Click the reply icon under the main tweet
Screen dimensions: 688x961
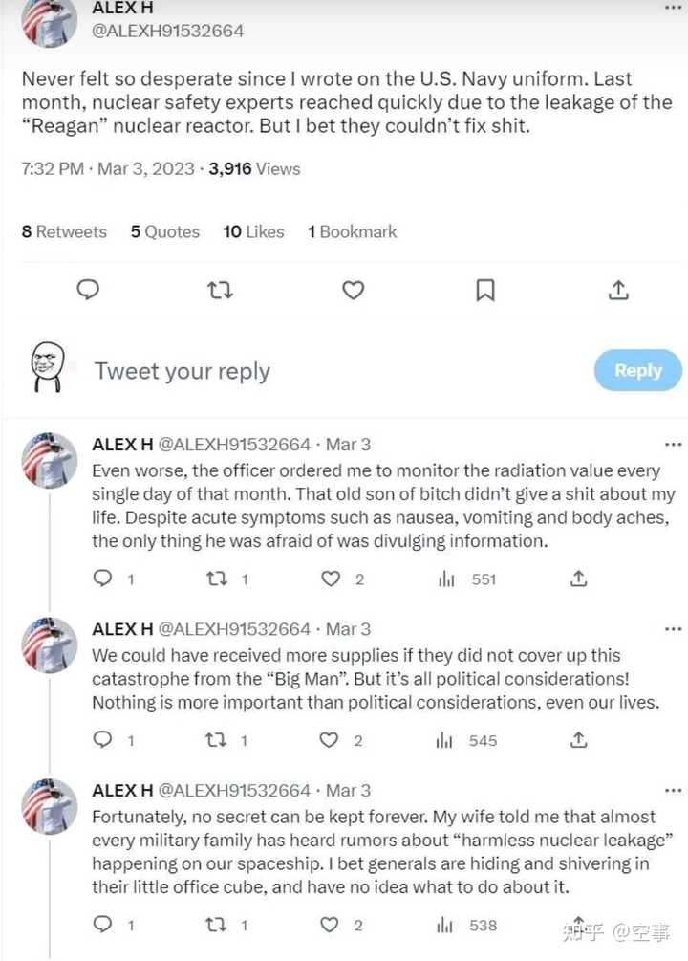(x=88, y=290)
